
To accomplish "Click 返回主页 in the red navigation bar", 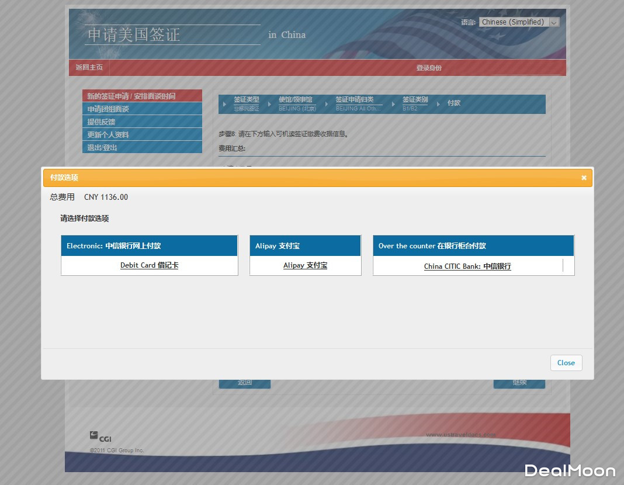I will 89,68.
